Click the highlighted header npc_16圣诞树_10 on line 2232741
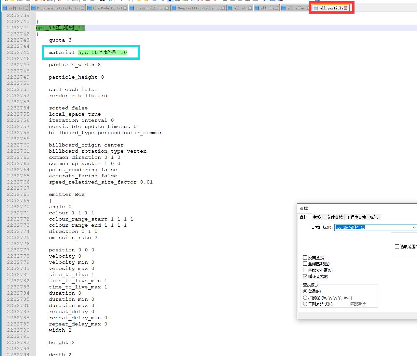 point(60,28)
